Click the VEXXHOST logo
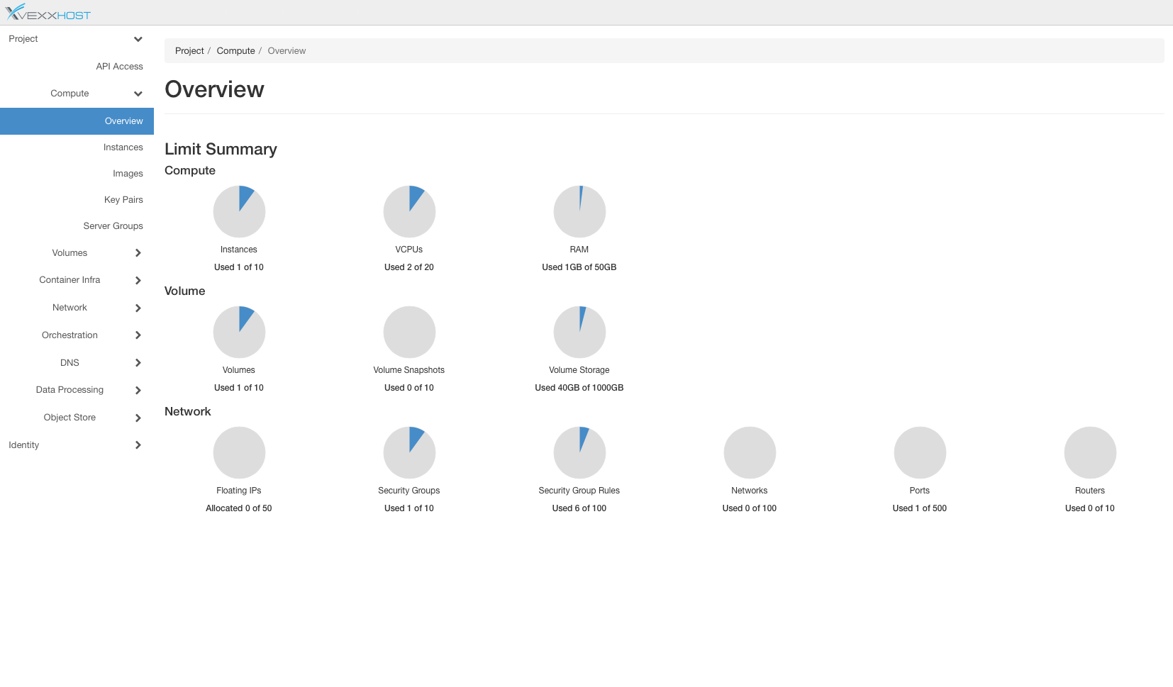Image resolution: width=1173 pixels, height=687 pixels. 48,12
